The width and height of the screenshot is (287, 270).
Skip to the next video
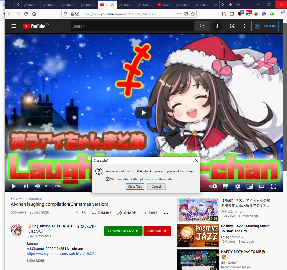[x=26, y=186]
